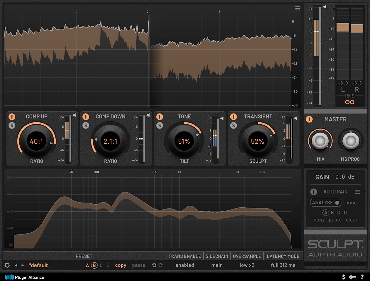Click the COMP DOWN ratio knob

click(110, 141)
